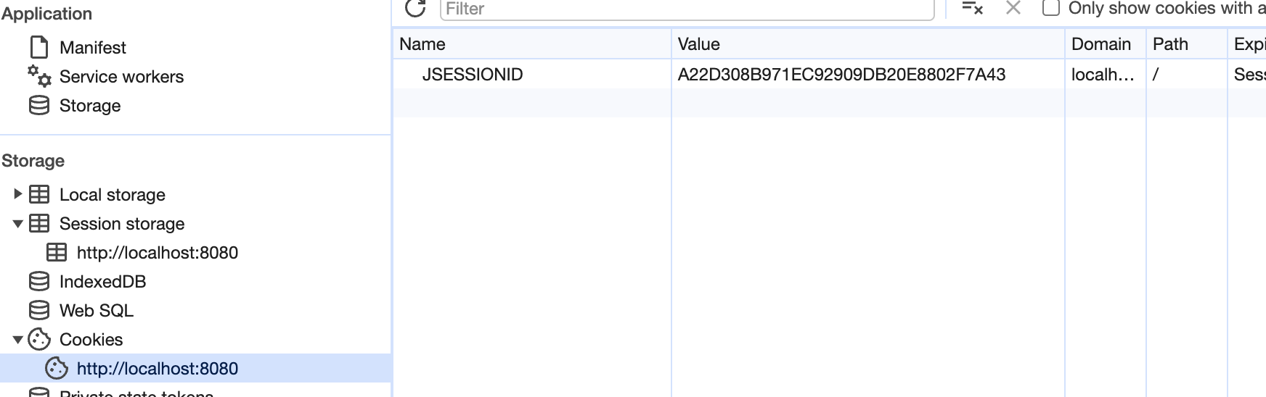Viewport: 1266px width, 397px height.
Task: Click the delete selected cookie X icon
Action: pyautogui.click(x=1013, y=8)
